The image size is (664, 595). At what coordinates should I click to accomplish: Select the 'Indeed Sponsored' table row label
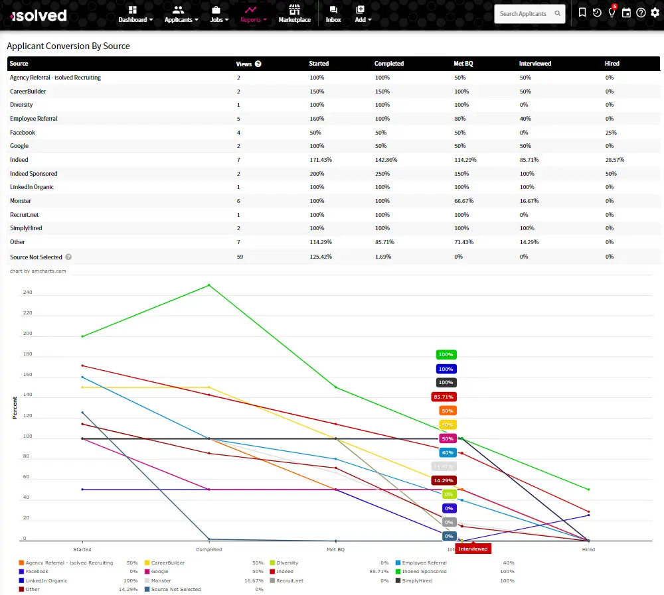pyautogui.click(x=33, y=174)
